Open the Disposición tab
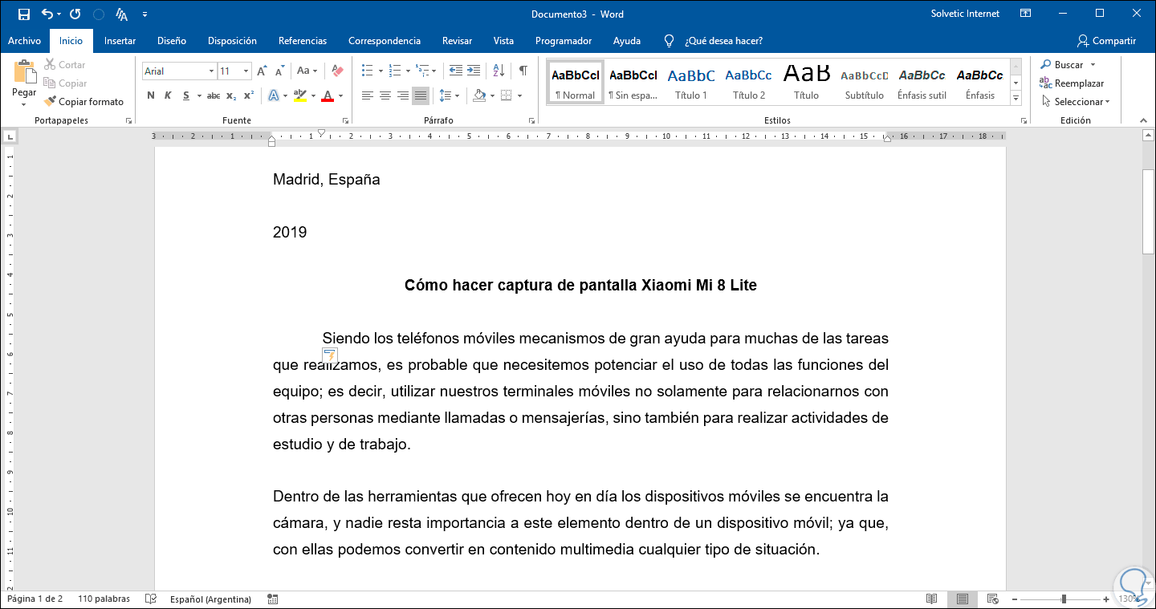This screenshot has height=609, width=1156. click(x=232, y=41)
